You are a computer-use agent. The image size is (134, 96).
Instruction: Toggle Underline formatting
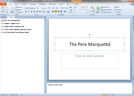[31, 11]
